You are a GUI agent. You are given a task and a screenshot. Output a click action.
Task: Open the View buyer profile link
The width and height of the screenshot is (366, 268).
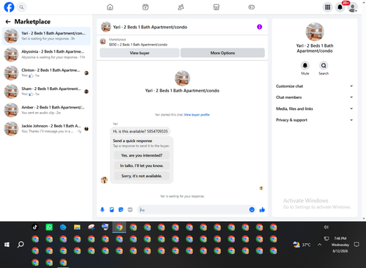point(197,115)
